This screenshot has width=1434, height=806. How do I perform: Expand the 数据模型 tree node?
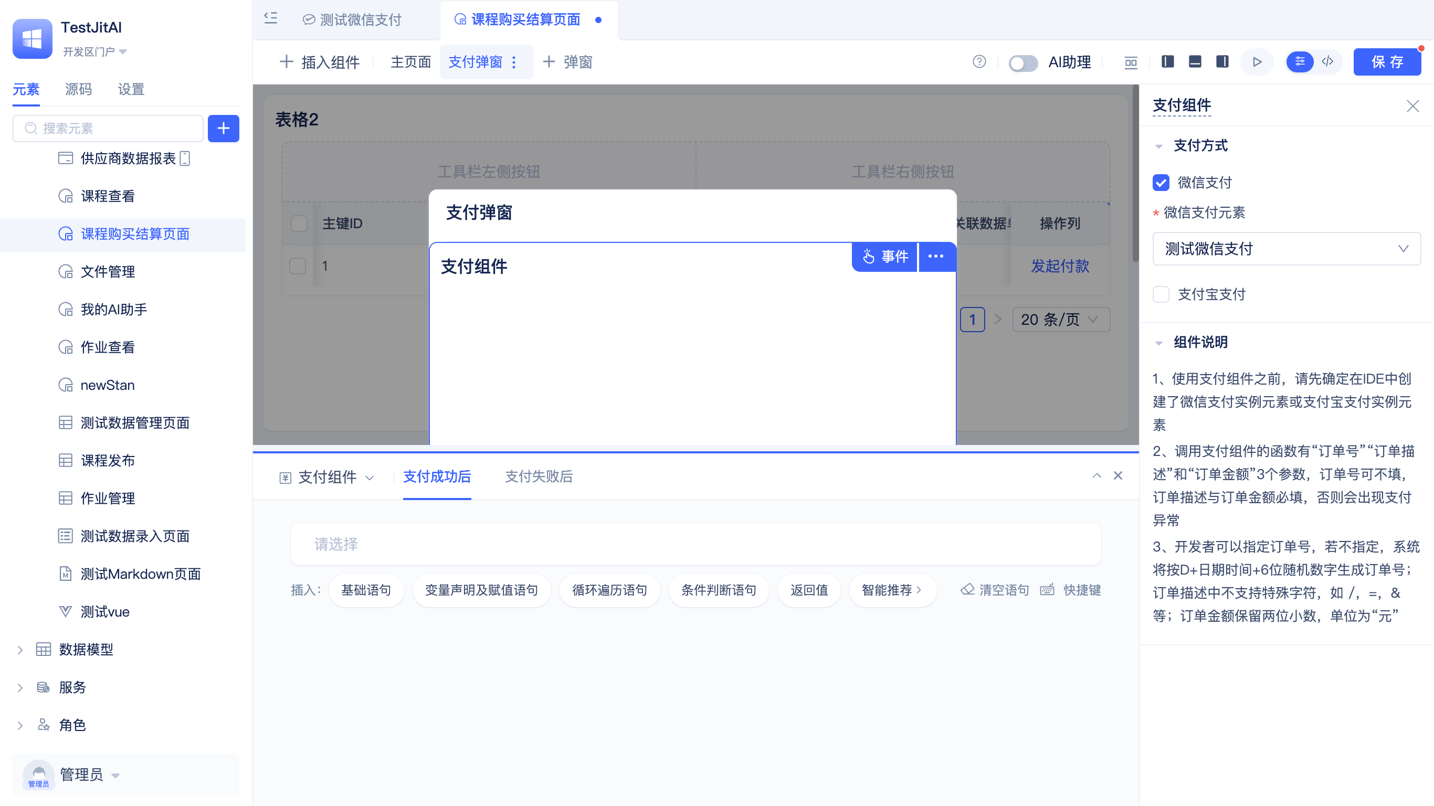pyautogui.click(x=20, y=650)
